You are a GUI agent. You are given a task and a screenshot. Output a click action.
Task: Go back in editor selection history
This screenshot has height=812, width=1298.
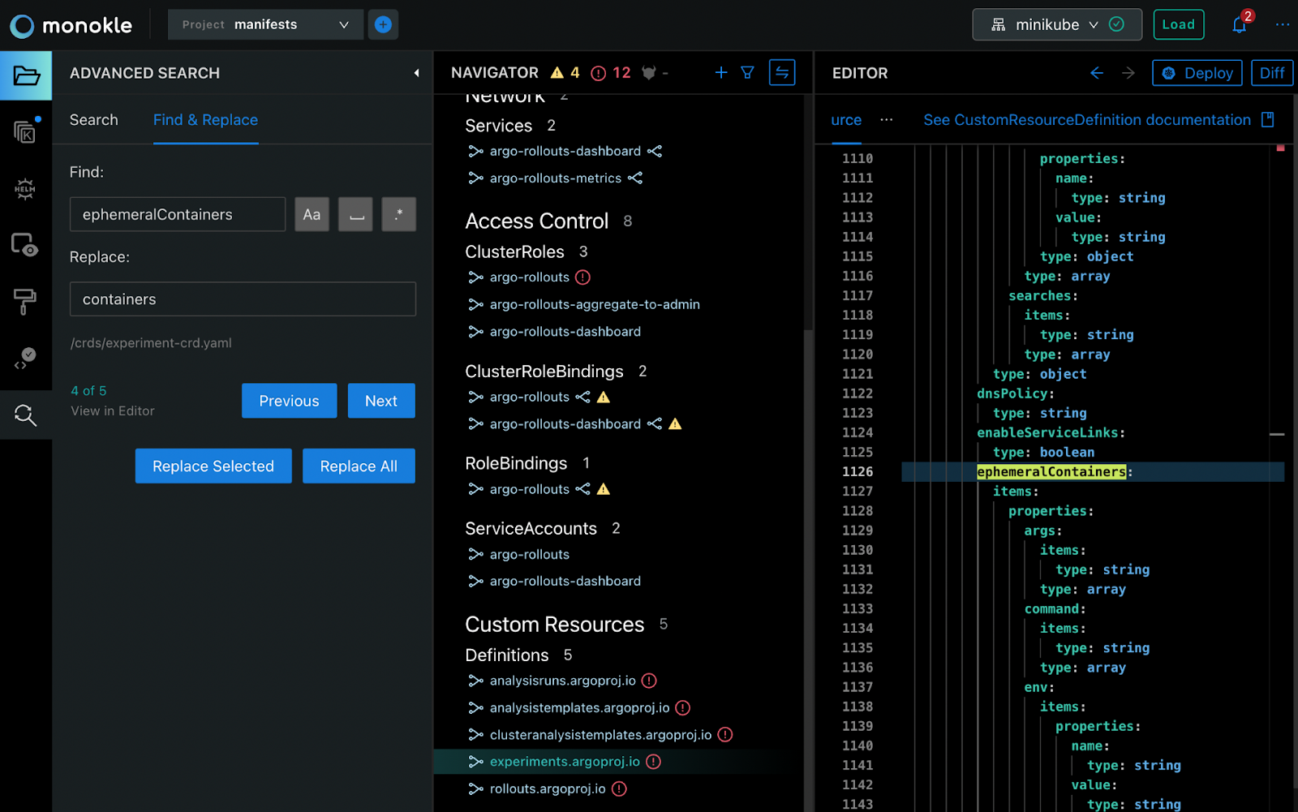pyautogui.click(x=1097, y=73)
